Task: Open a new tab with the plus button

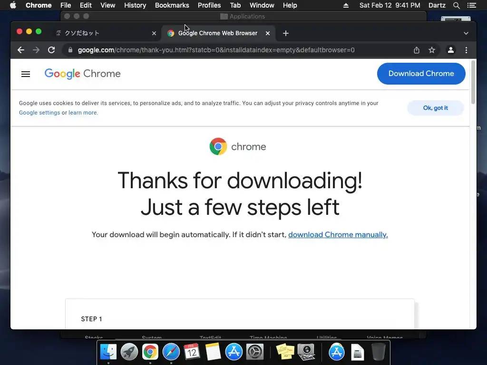Action: coord(286,33)
